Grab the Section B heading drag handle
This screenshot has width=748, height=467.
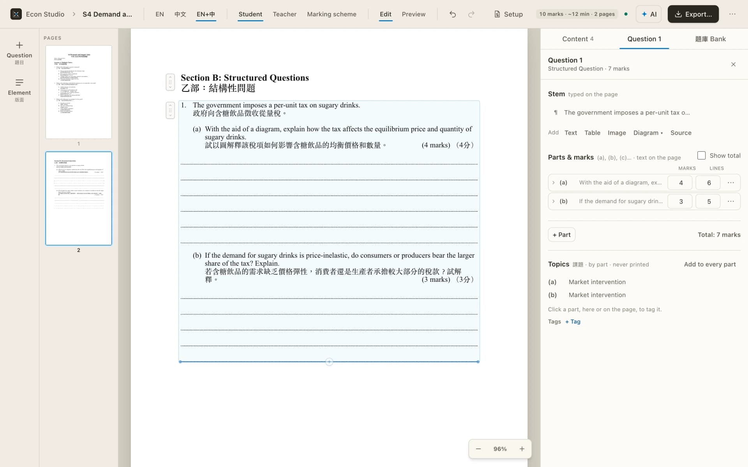click(170, 82)
